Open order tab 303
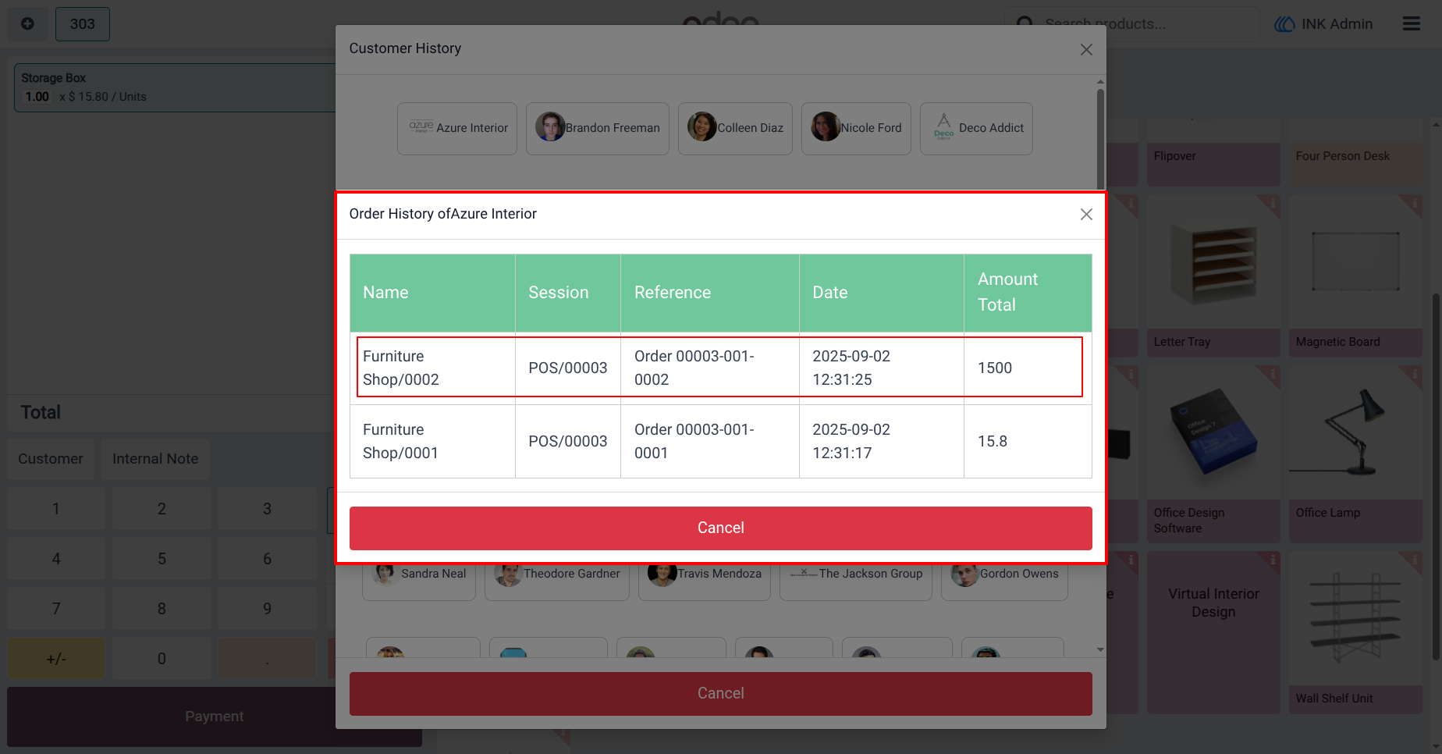 83,24
